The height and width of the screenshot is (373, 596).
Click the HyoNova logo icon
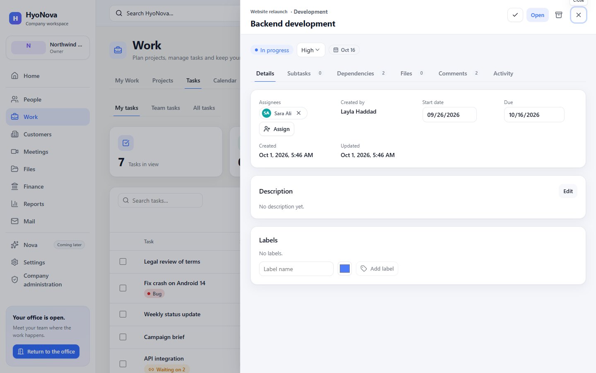click(x=15, y=18)
